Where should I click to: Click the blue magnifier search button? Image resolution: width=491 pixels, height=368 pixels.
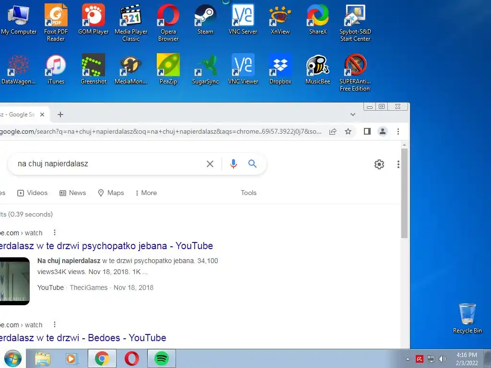tap(252, 163)
